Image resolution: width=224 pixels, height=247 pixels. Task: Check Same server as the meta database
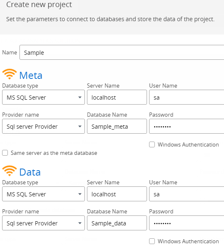5,153
